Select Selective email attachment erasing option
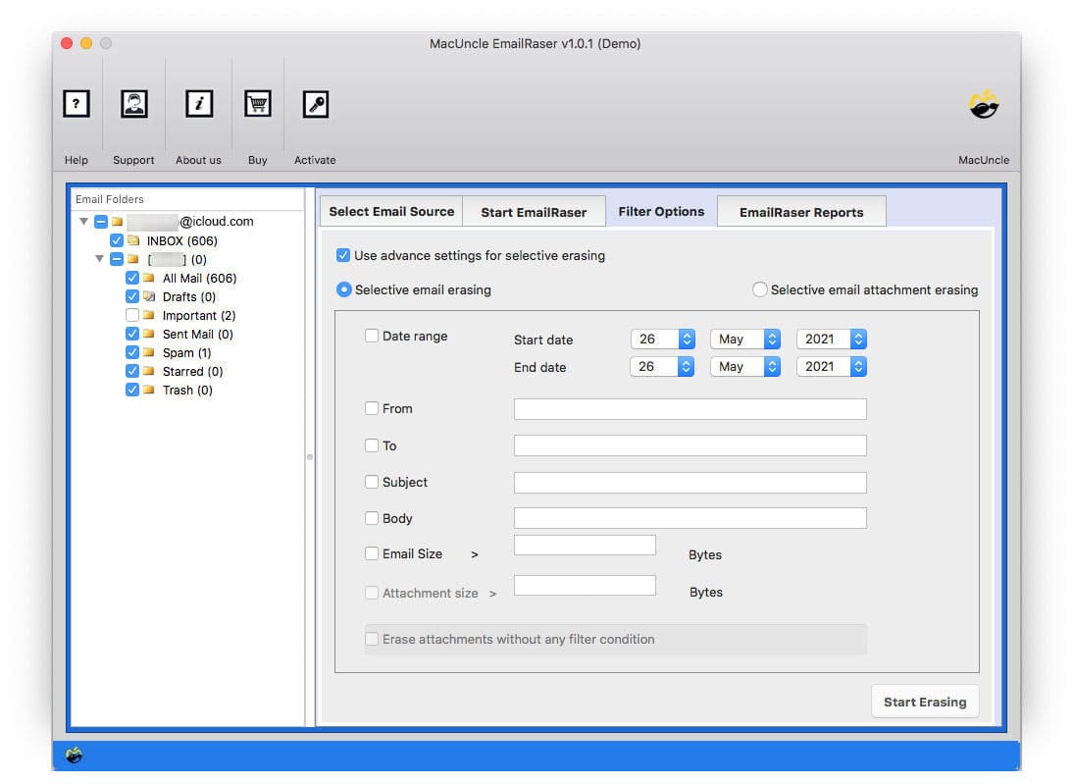Screen dimensions: 1075x784 click(760, 289)
